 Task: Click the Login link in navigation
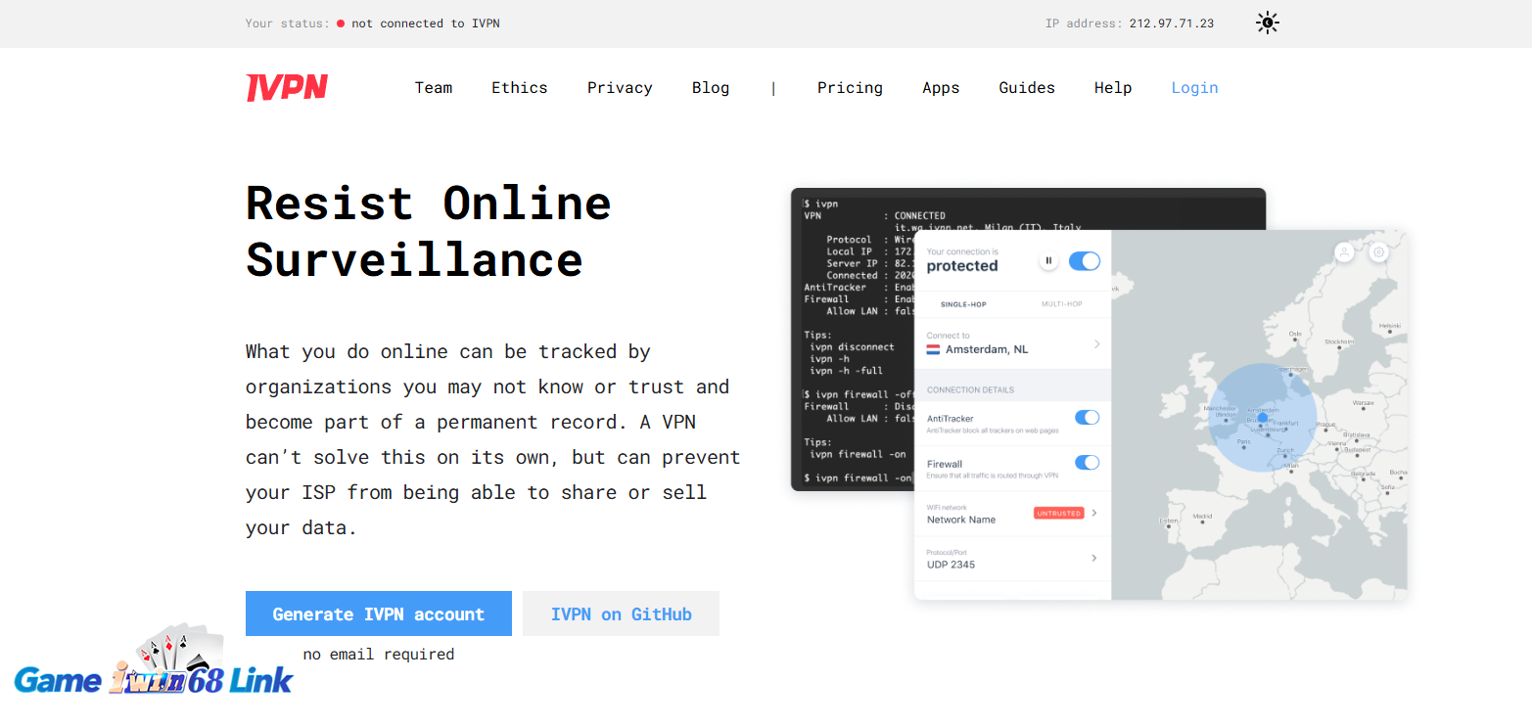coord(1194,88)
